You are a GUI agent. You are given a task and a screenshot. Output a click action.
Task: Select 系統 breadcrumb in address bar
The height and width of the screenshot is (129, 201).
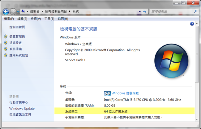tap(76, 11)
